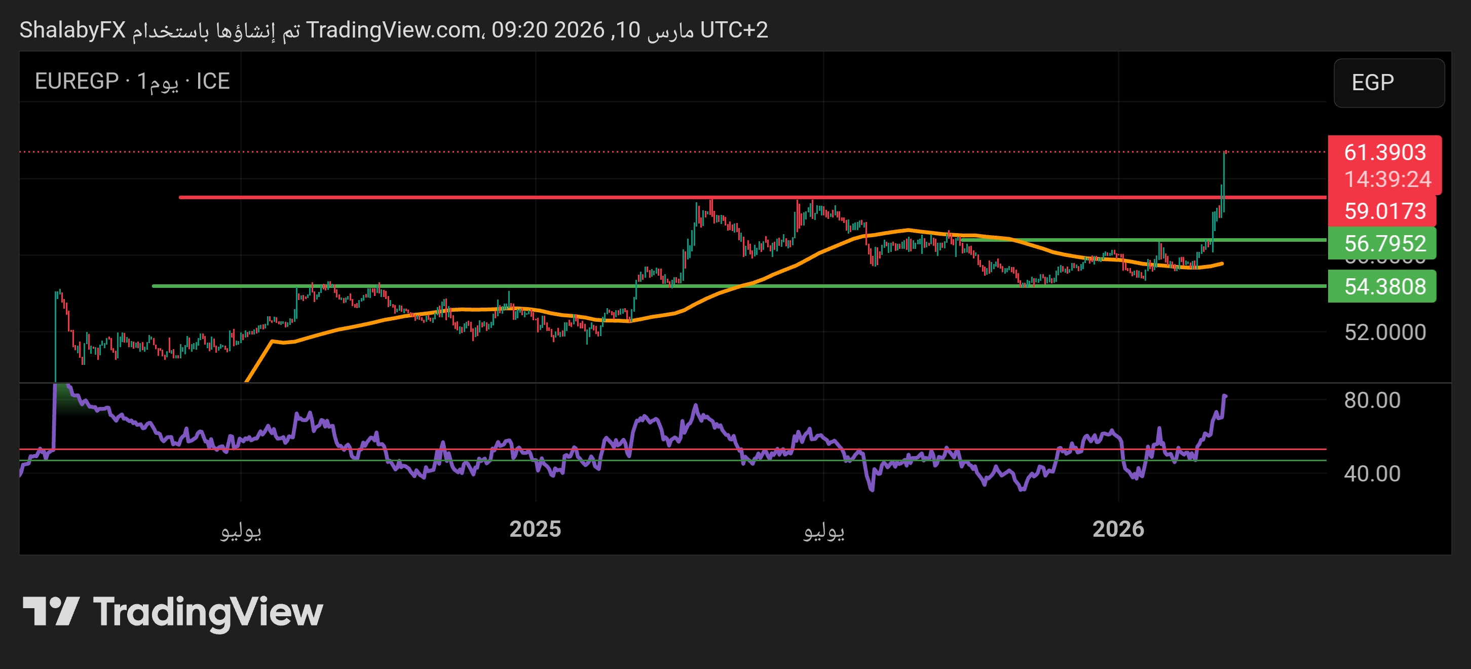Click the EGP currency box
The width and height of the screenshot is (1471, 669).
tap(1388, 83)
